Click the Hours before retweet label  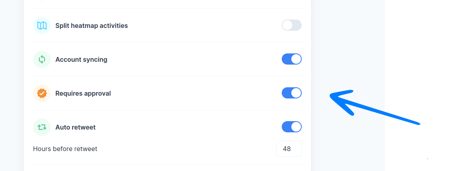pyautogui.click(x=65, y=149)
